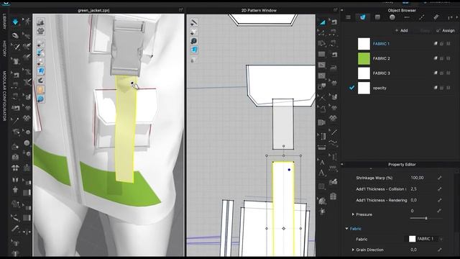Screen dimensions: 460x259
Task: Click the Pressure slider handle
Action: pyautogui.click(x=426, y=218)
